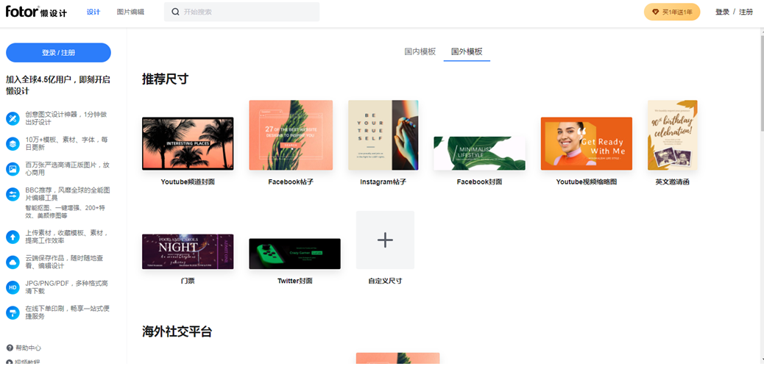This screenshot has width=764, height=366.
Task: Click the 海外社交平台 heading
Action: tap(177, 331)
